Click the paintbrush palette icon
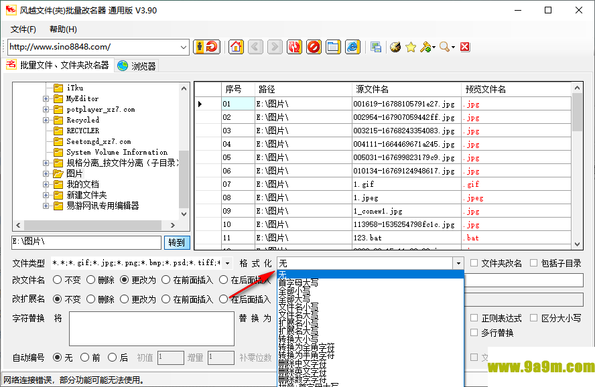Screen dimensions: 595x387 click(395, 47)
